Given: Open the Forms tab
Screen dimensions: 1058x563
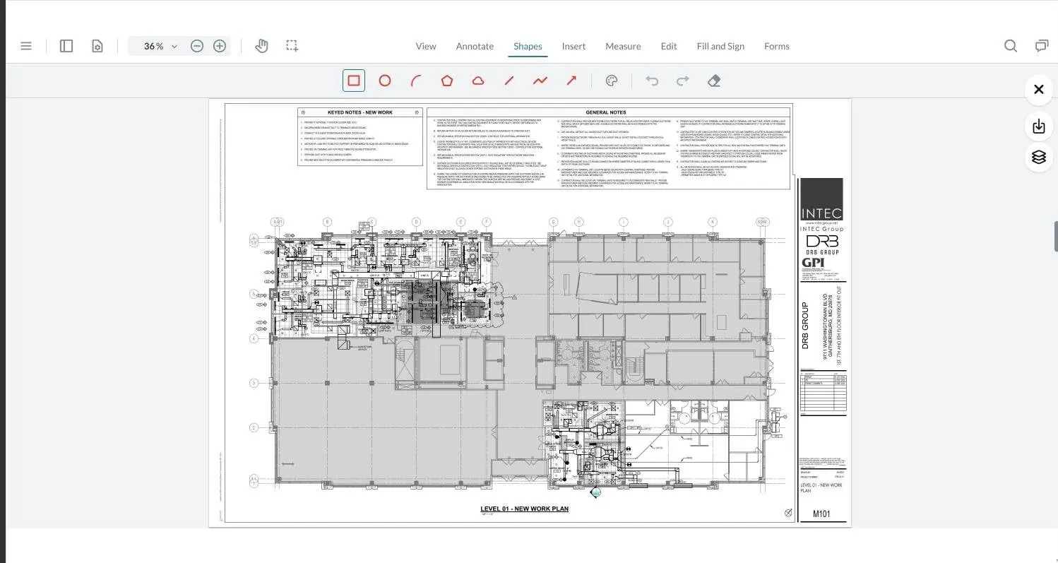Looking at the screenshot, I should pyautogui.click(x=776, y=46).
